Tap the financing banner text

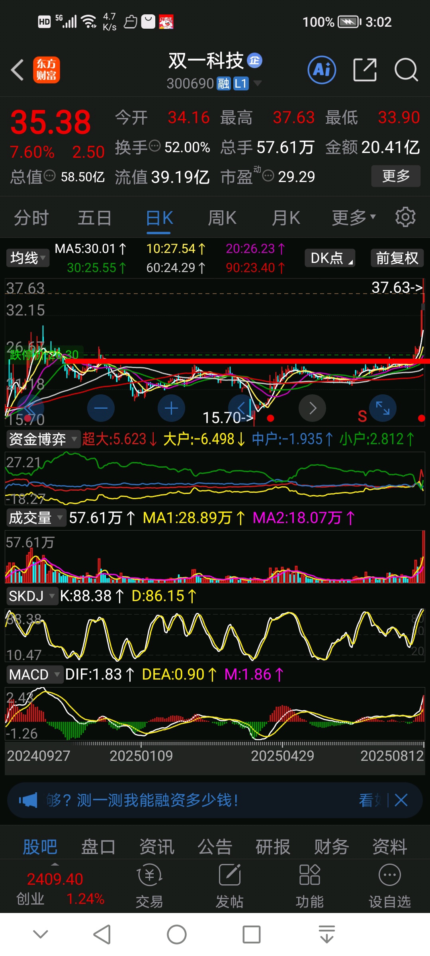(x=142, y=800)
